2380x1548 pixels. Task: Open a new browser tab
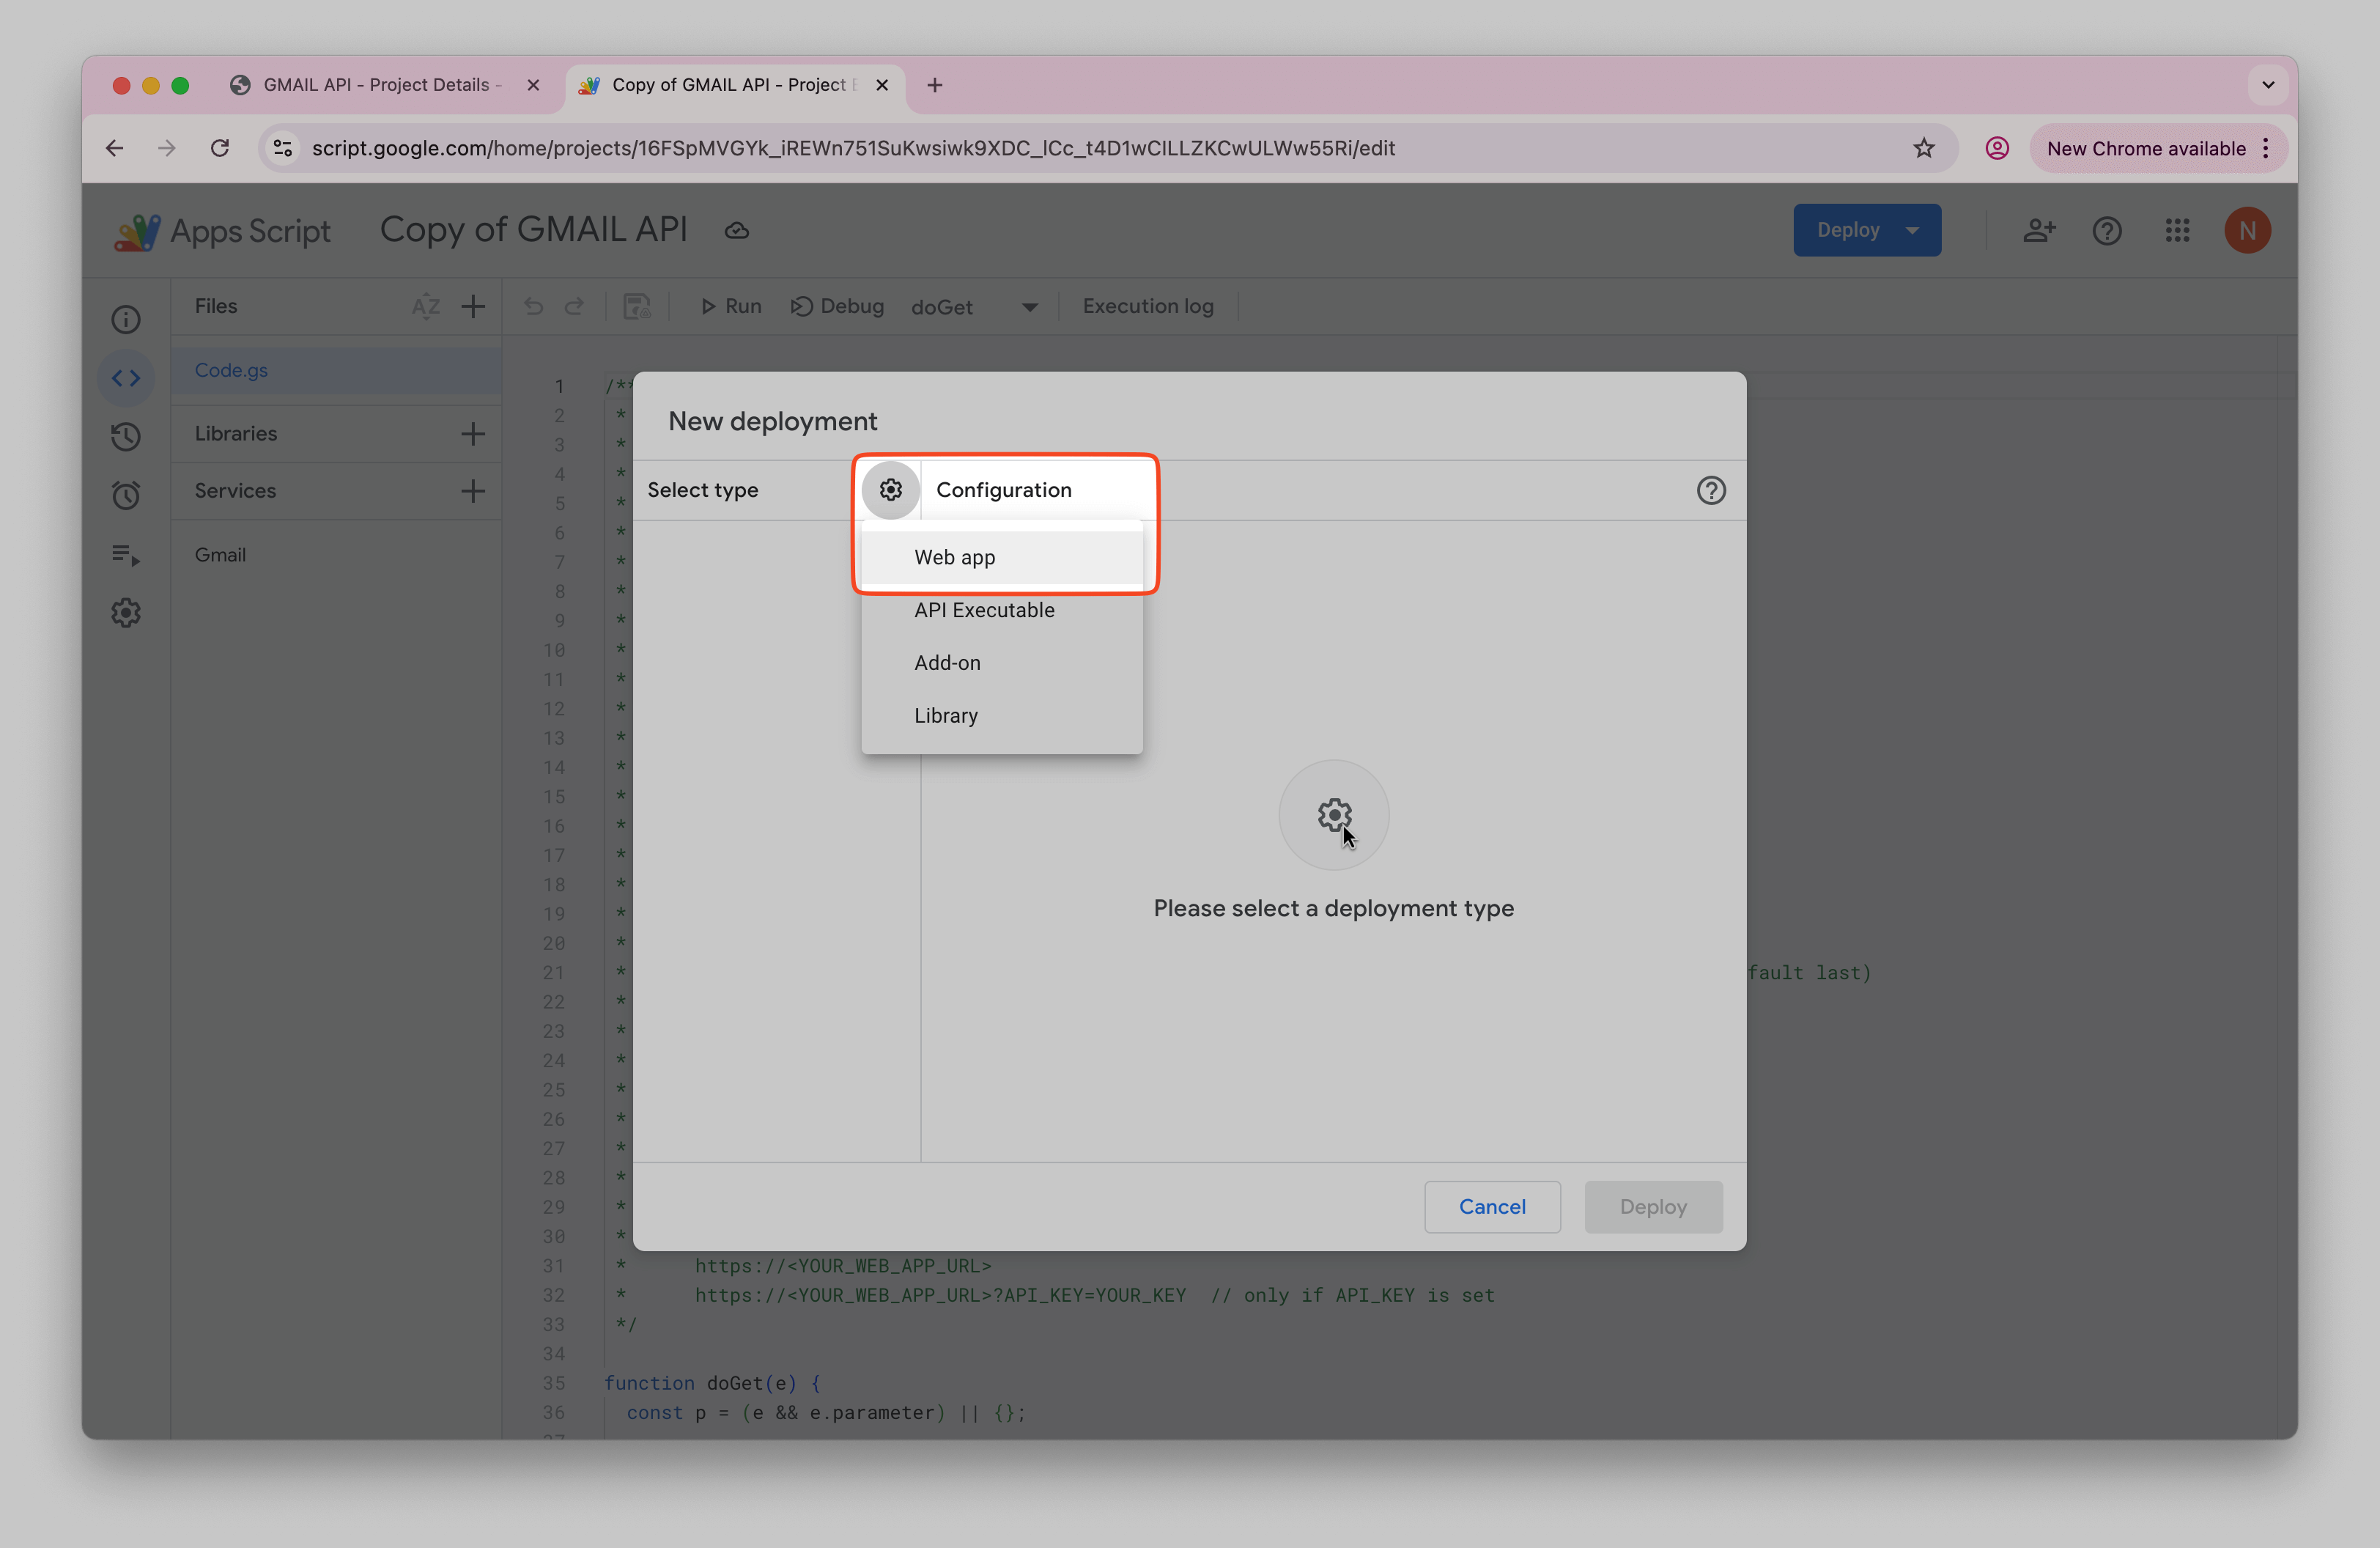tap(934, 85)
